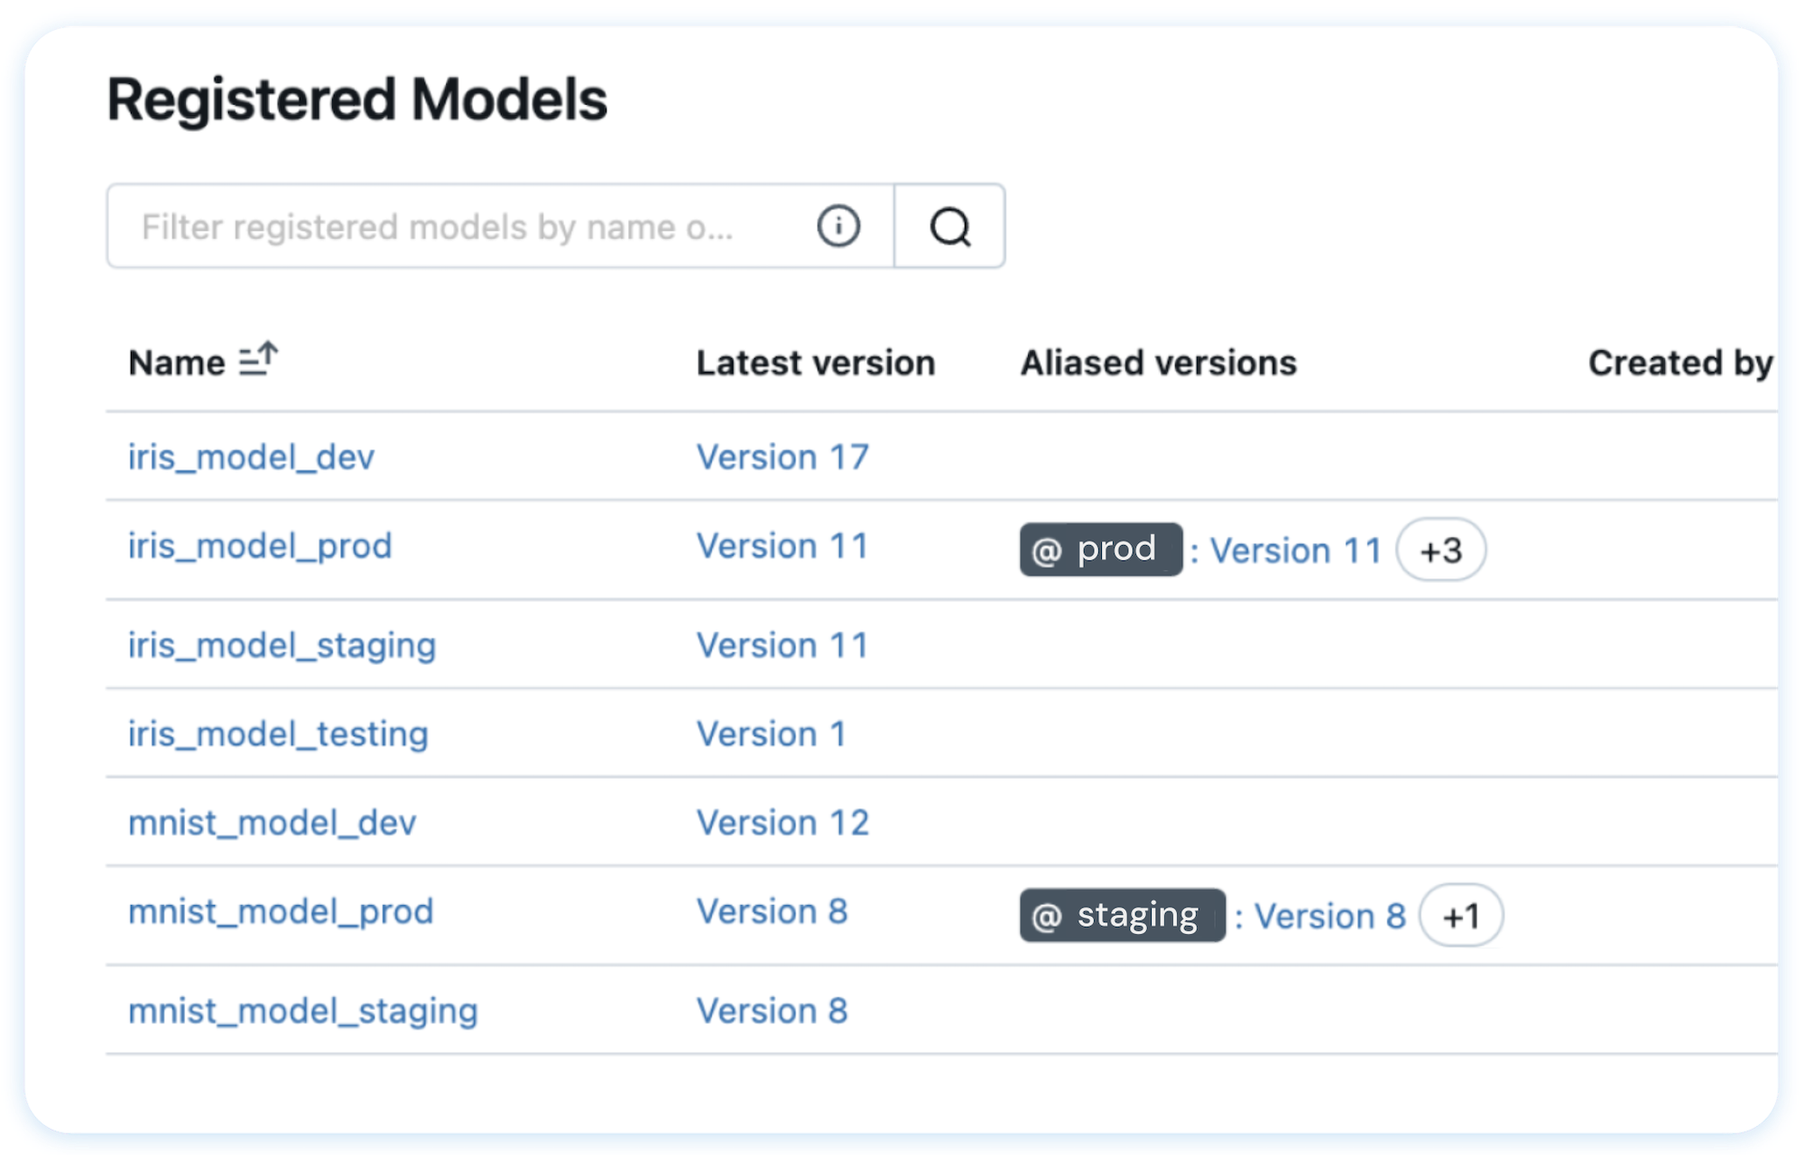This screenshot has height=1155, width=1805.
Task: Open Version 1 of iris_model_testing
Action: click(x=770, y=733)
